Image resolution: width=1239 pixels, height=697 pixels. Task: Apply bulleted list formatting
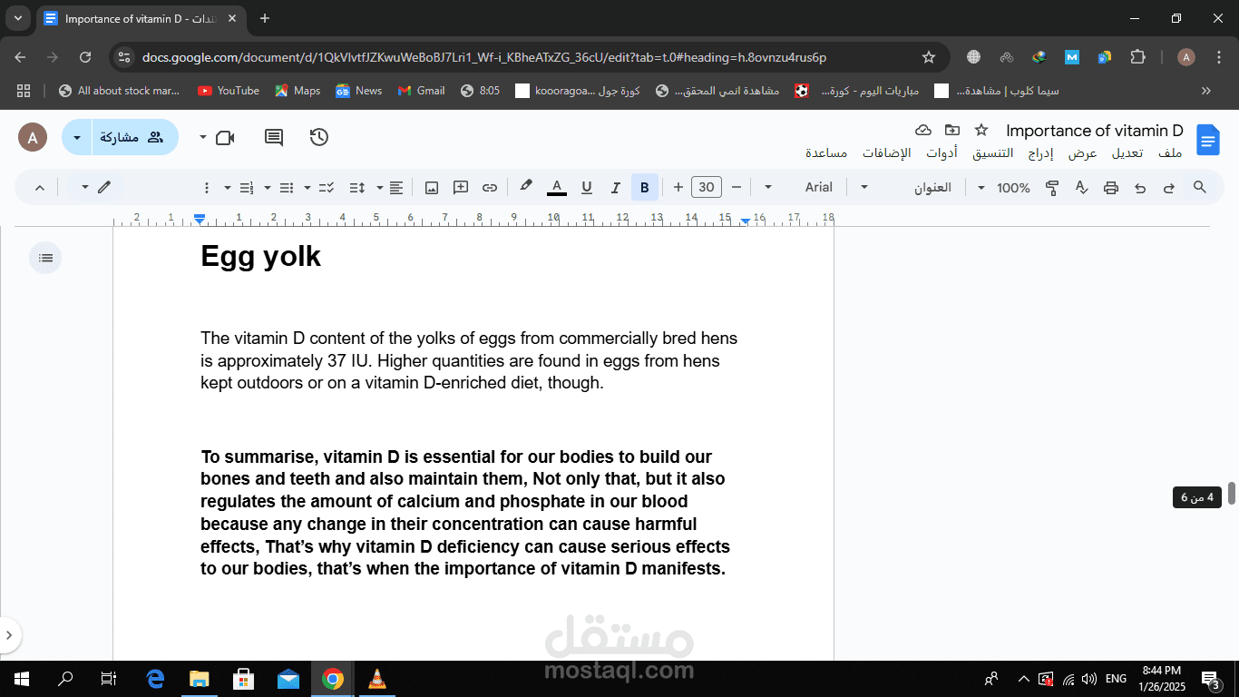point(287,188)
